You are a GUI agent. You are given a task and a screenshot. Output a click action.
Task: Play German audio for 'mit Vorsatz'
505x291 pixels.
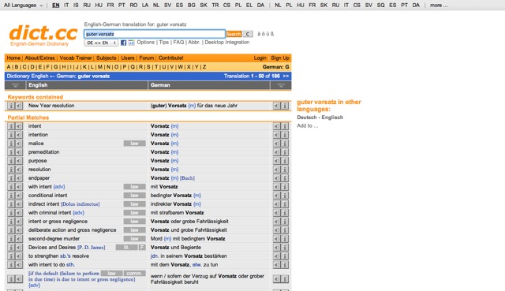[x=276, y=187]
